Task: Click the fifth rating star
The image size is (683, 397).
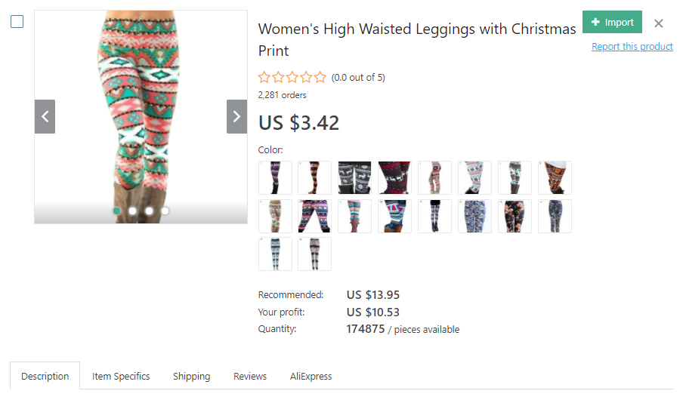Action: click(320, 77)
